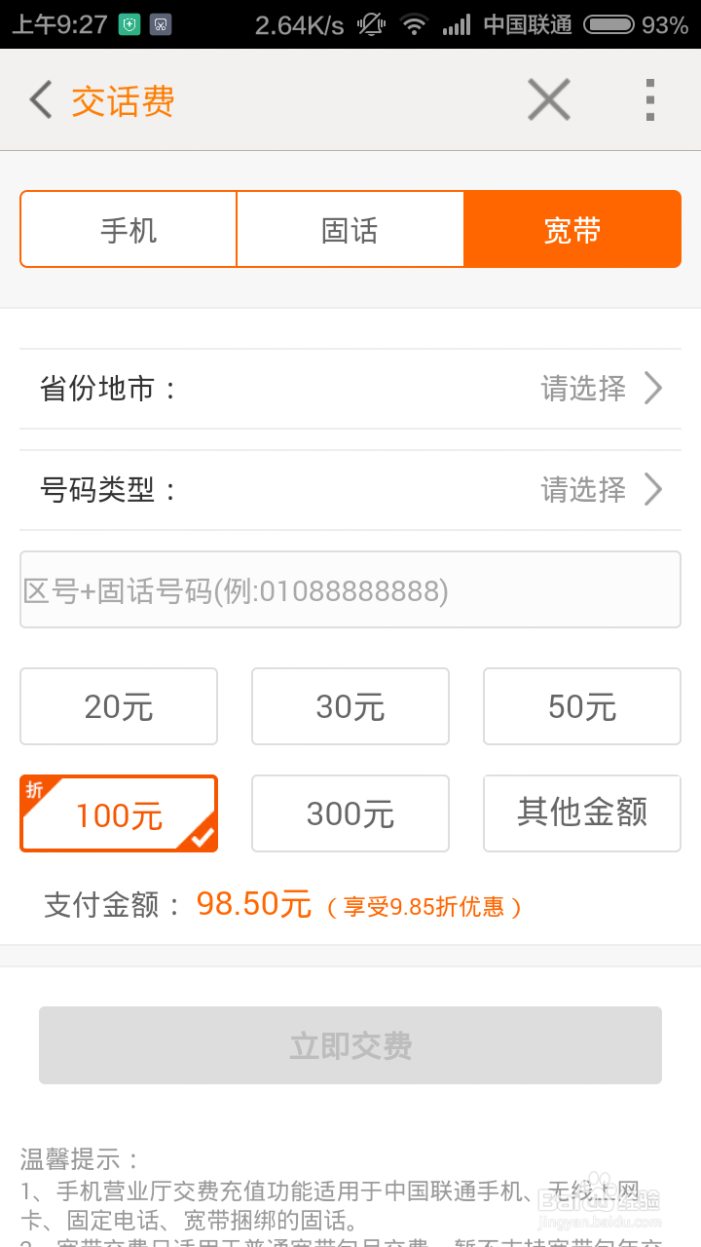
Task: Switch to the 手机 tab
Action: (x=129, y=230)
